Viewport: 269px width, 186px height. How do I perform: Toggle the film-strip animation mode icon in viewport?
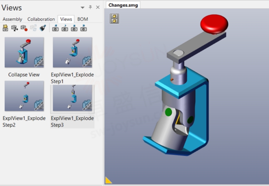(114, 19)
